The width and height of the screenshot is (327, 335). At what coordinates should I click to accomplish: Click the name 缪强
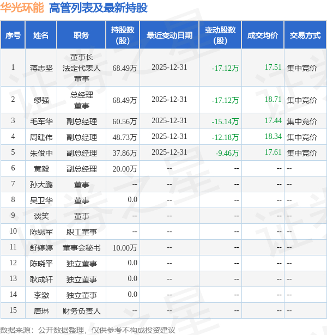click(x=41, y=100)
